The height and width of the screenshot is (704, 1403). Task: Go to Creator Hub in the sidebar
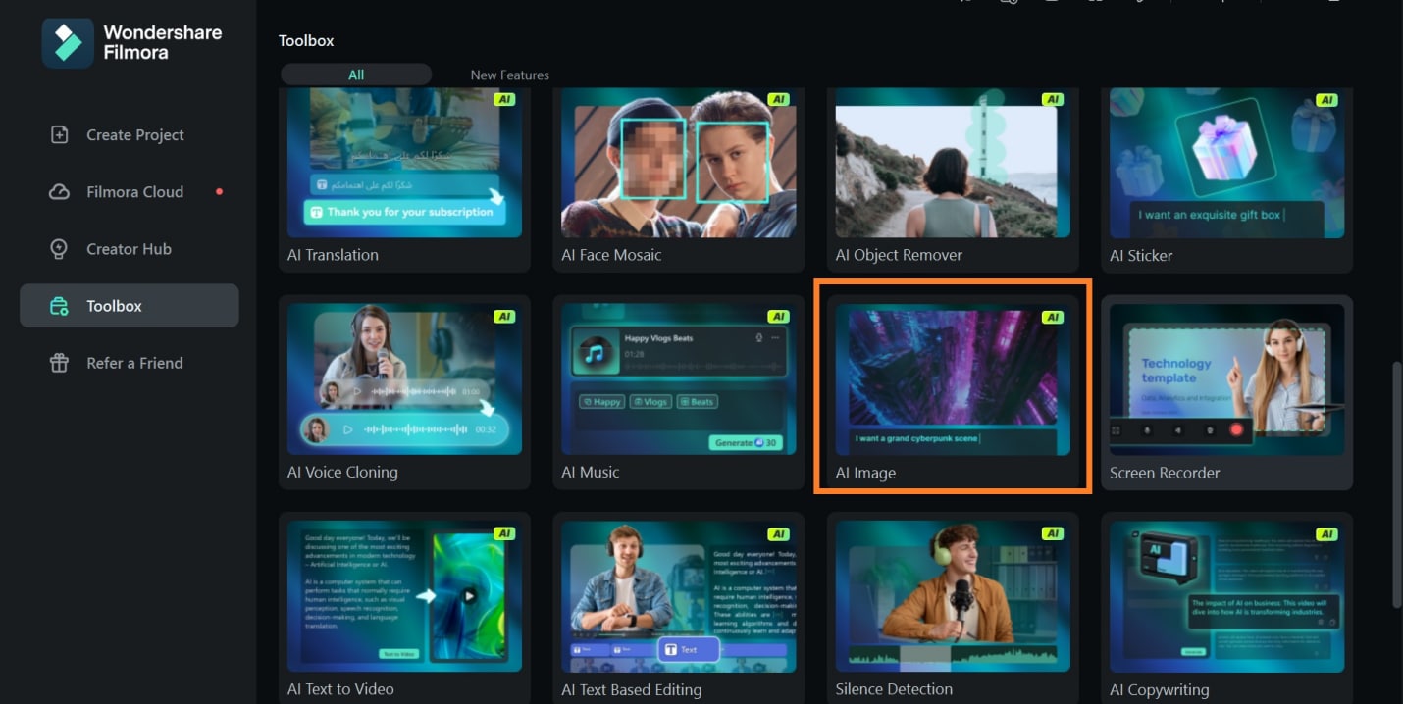(130, 249)
